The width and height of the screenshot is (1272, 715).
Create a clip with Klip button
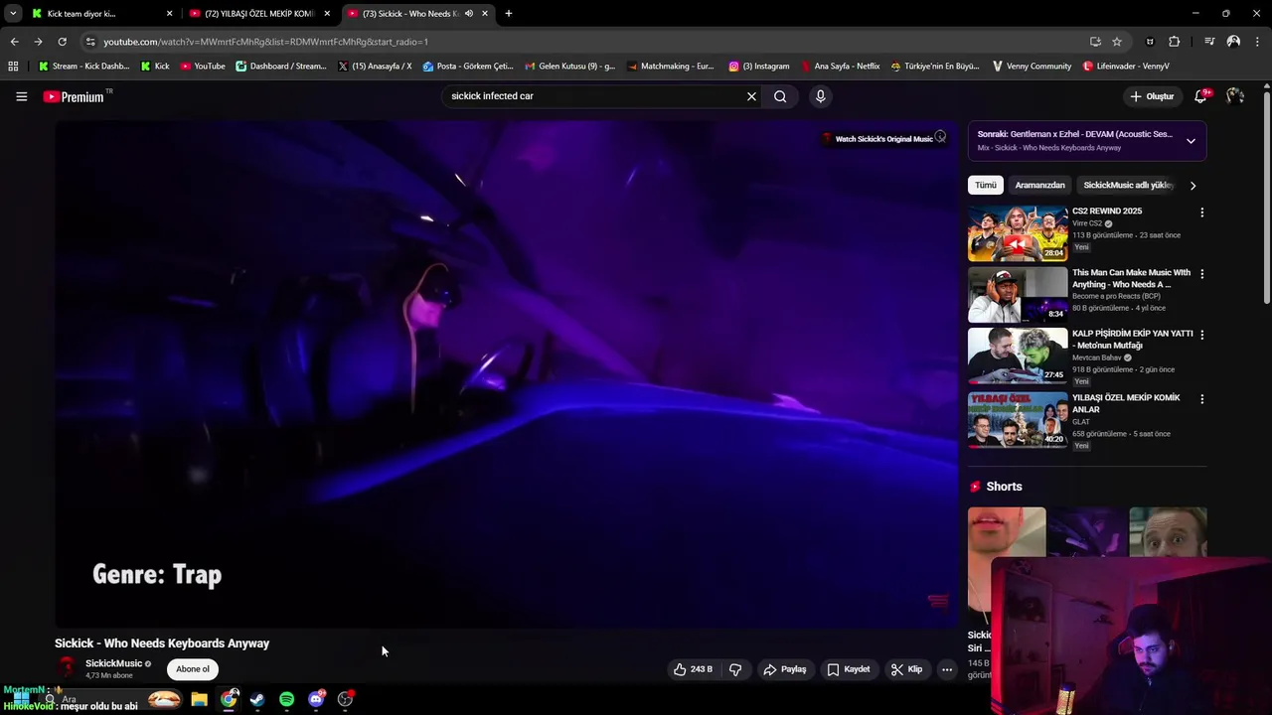tap(906, 669)
